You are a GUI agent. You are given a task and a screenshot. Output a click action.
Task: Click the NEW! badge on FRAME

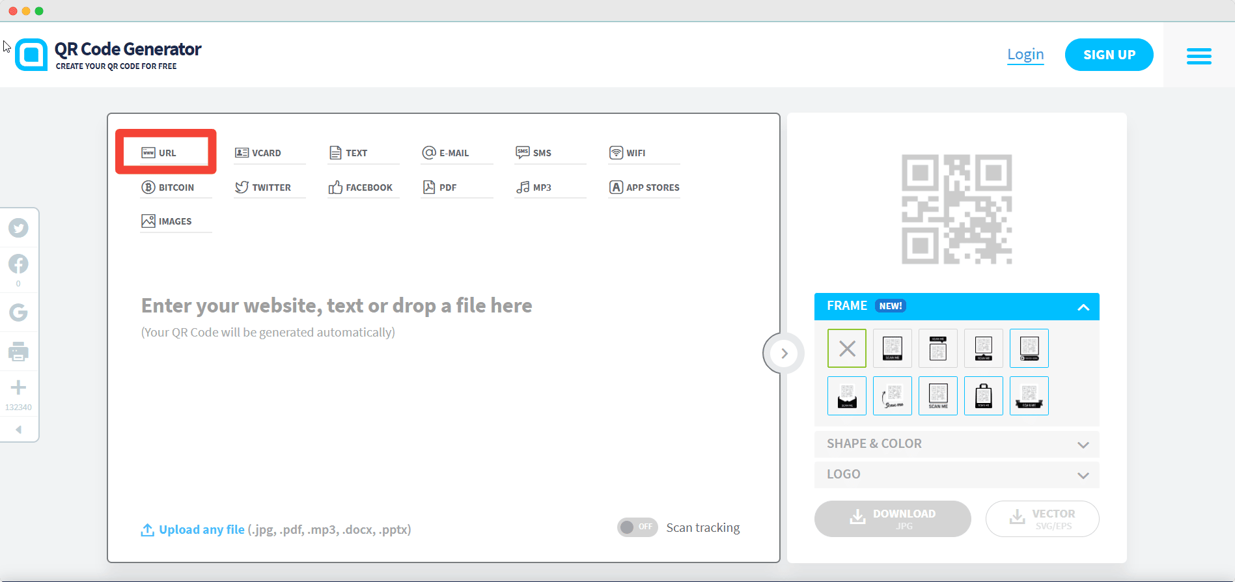click(890, 306)
